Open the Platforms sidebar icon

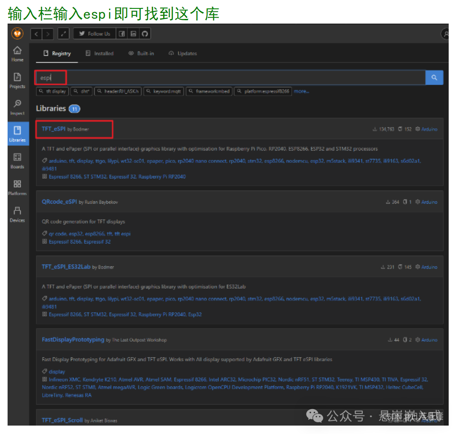point(17,187)
